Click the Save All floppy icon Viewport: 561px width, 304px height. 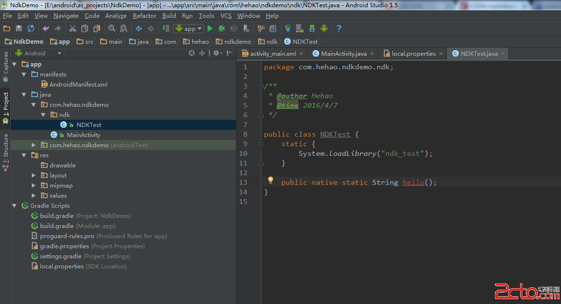[19, 29]
